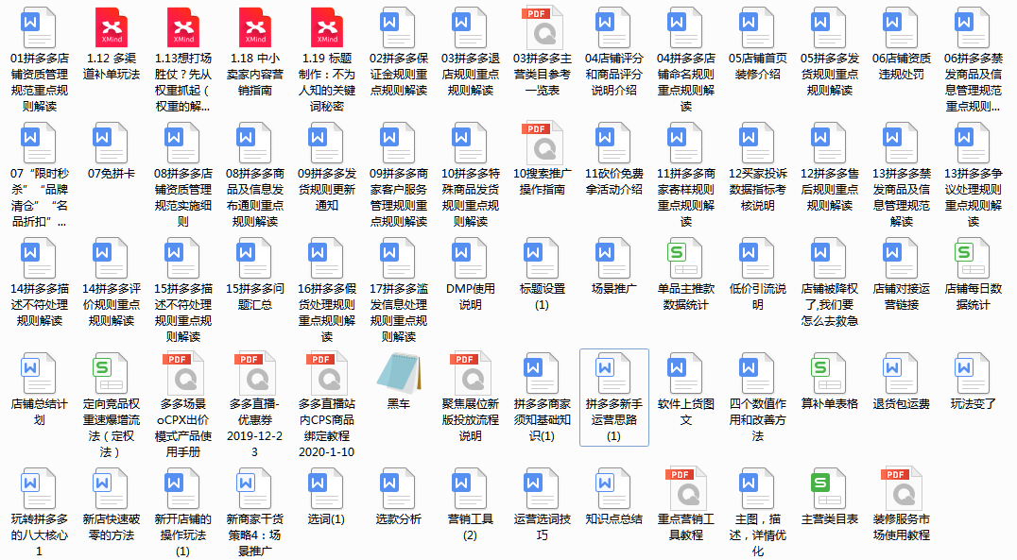Click the file name 拼多多商家须知基础知识(1)
Viewport: 1017px width, 560px height.
(x=543, y=420)
